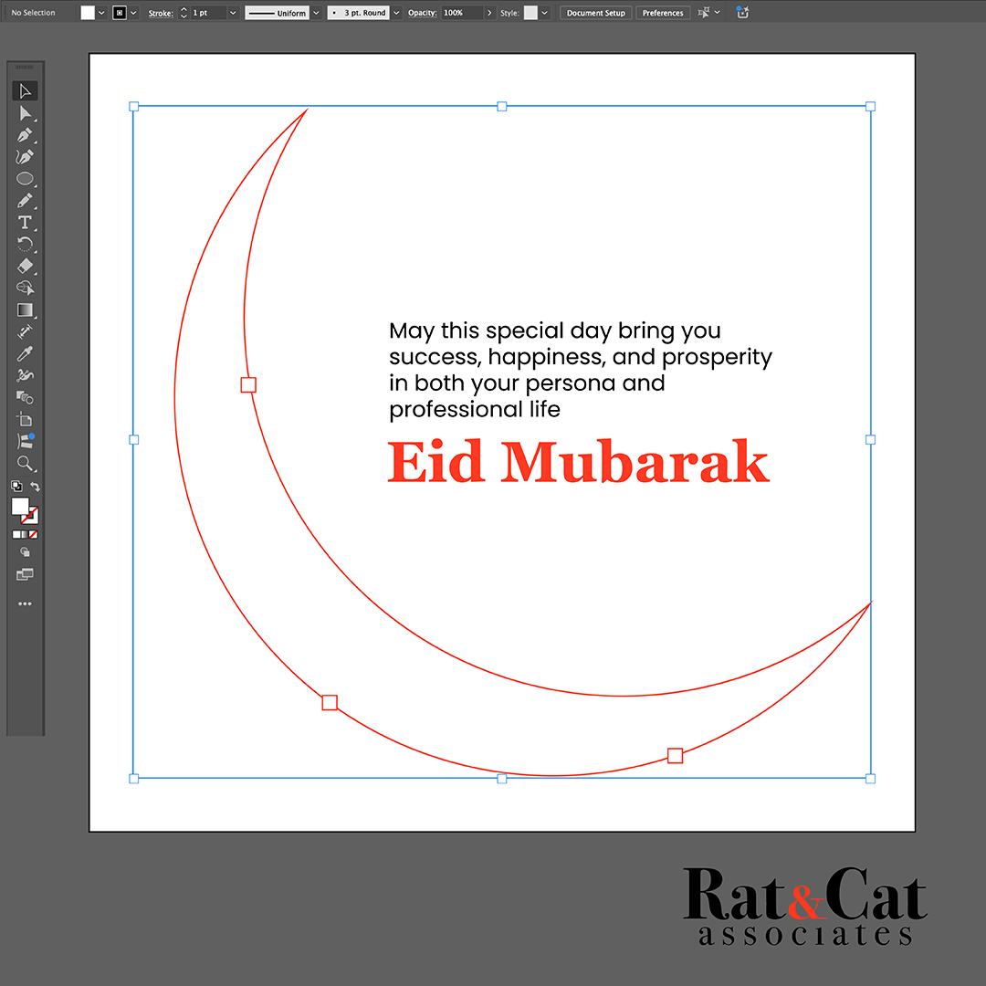The height and width of the screenshot is (986, 986).
Task: Open the graphic Style dropdown
Action: [x=545, y=13]
